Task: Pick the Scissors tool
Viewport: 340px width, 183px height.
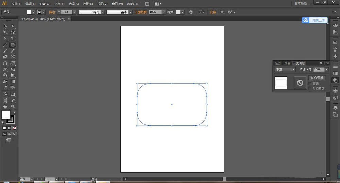Action: [13, 57]
